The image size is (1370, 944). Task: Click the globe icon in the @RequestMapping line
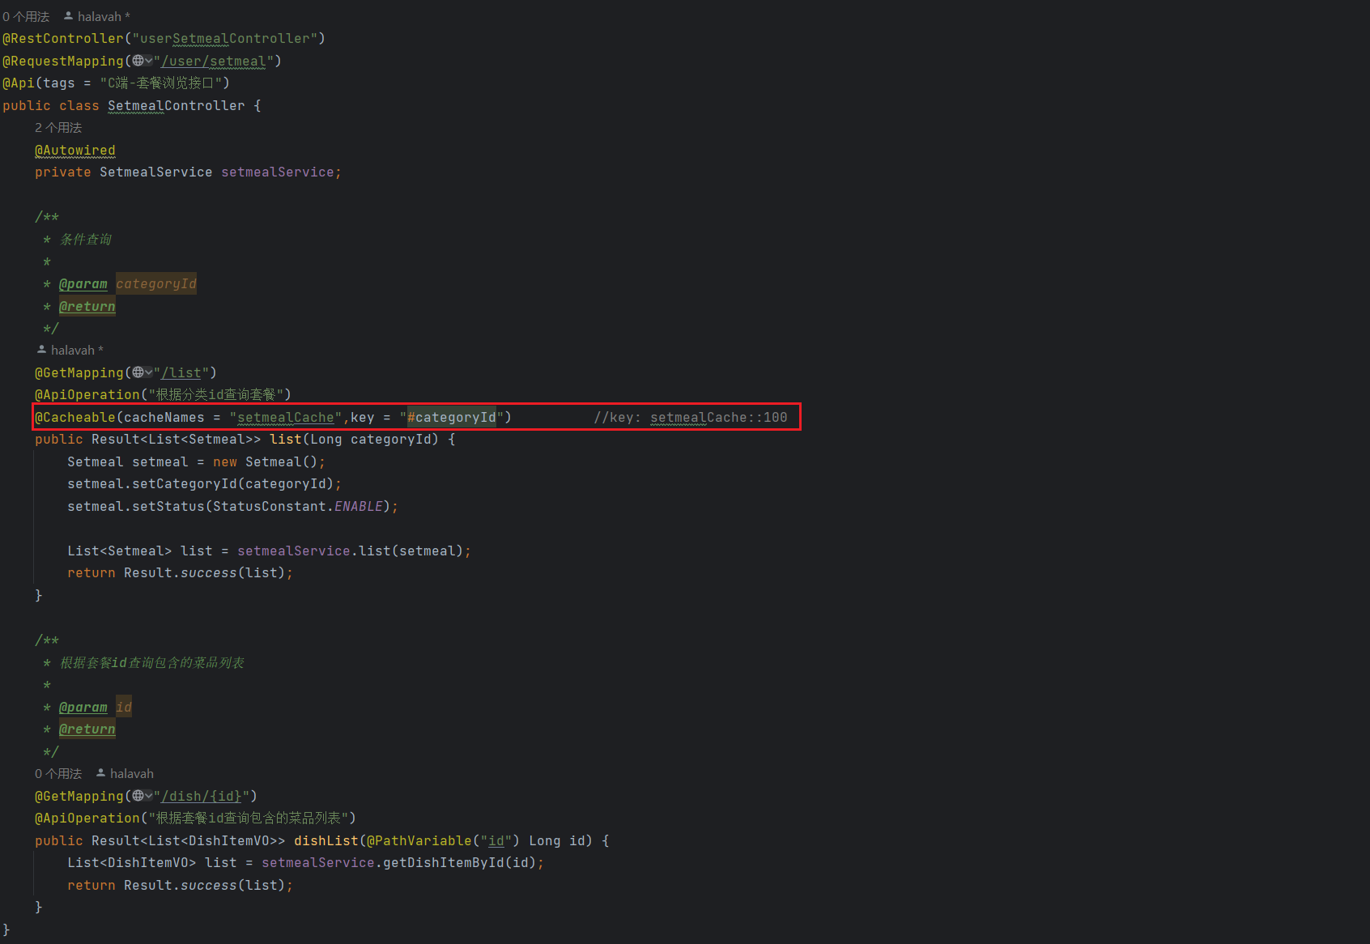pyautogui.click(x=138, y=61)
